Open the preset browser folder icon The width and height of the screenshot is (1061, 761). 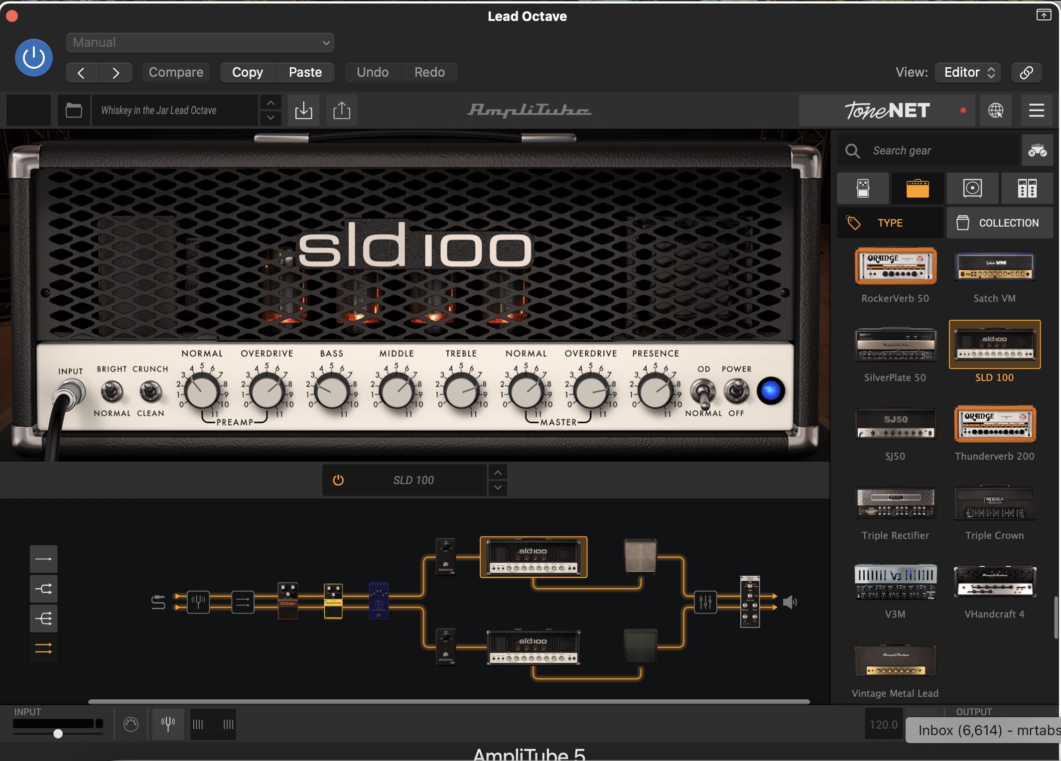pyautogui.click(x=74, y=110)
